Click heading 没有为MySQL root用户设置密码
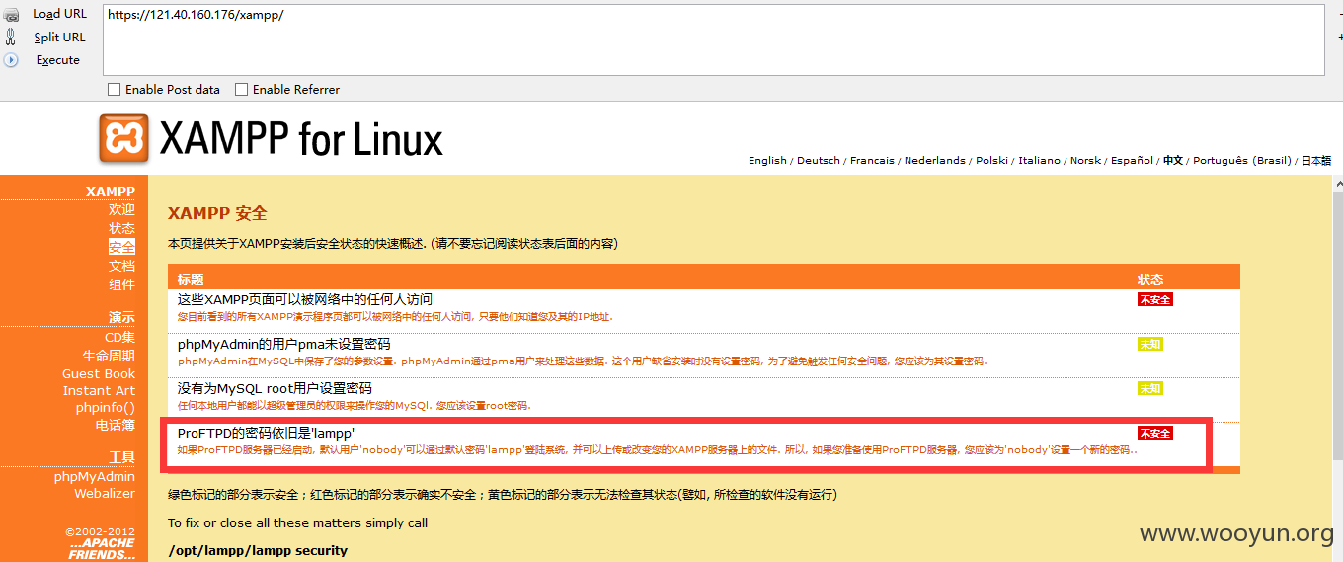This screenshot has height=562, width=1343. click(x=275, y=388)
